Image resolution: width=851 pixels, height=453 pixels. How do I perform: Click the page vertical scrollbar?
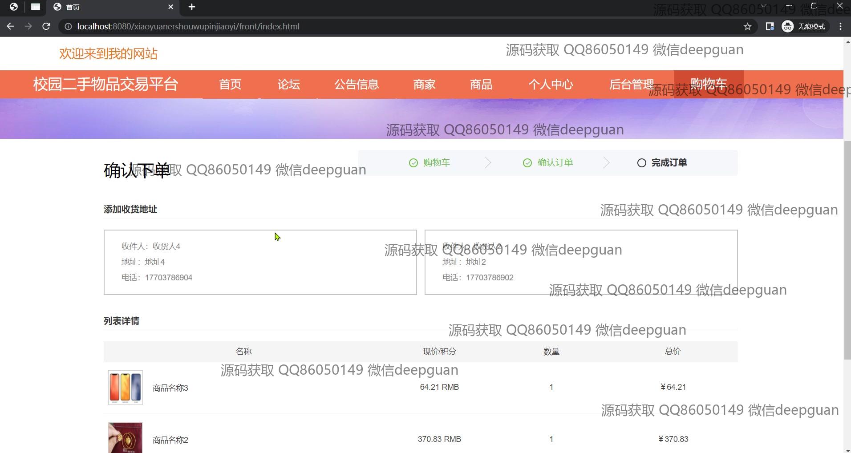[847, 249]
